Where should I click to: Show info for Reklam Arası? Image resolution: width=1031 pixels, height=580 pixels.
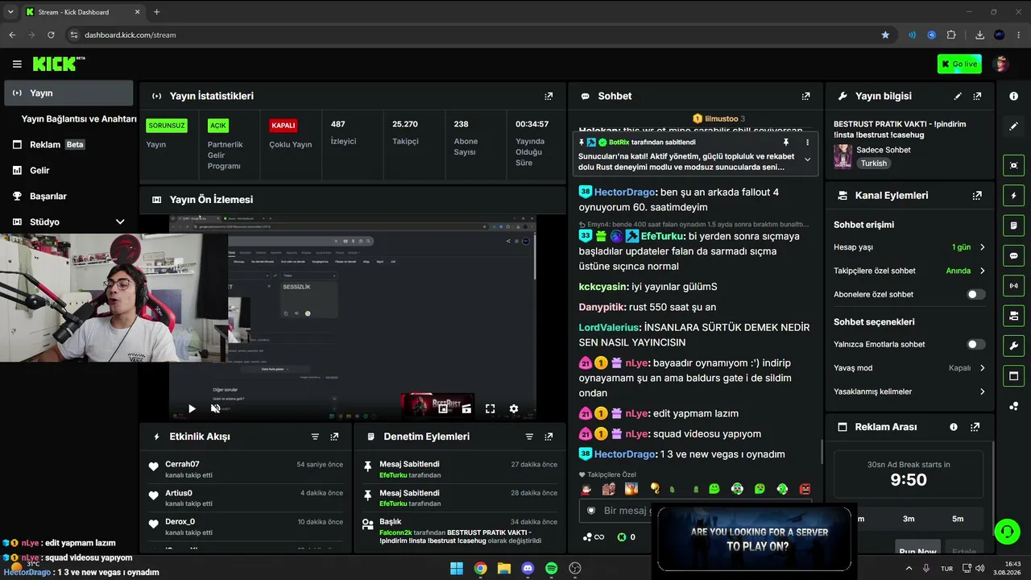point(954,427)
